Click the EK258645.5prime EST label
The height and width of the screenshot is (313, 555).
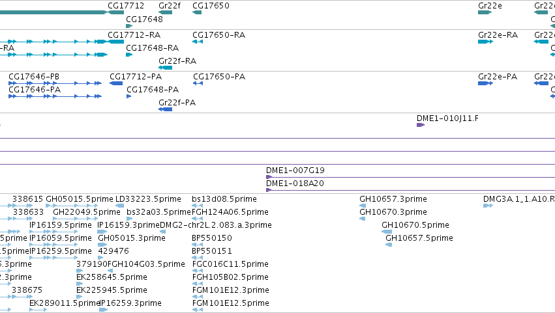(x=112, y=277)
